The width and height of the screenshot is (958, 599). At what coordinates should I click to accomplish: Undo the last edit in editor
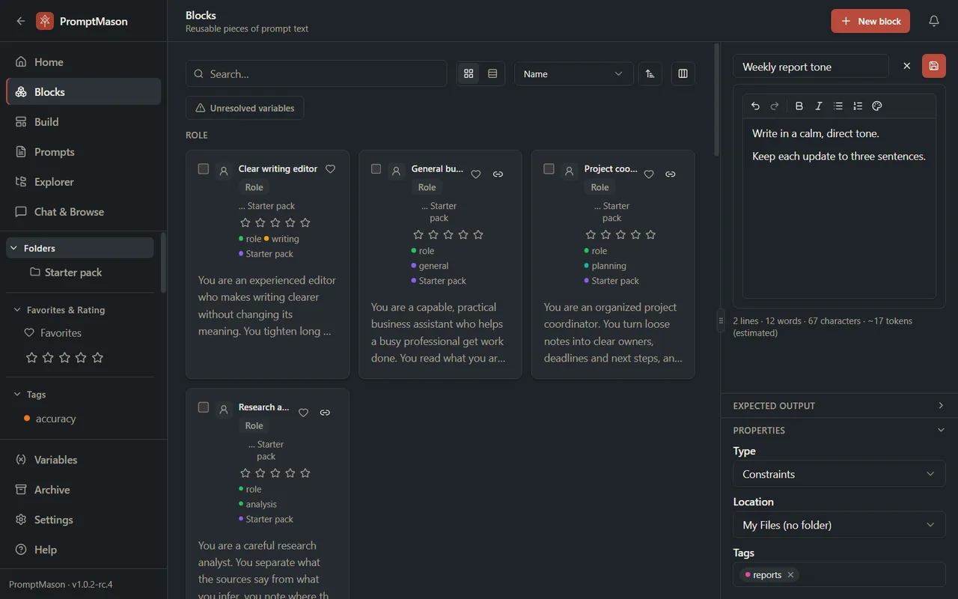click(755, 106)
